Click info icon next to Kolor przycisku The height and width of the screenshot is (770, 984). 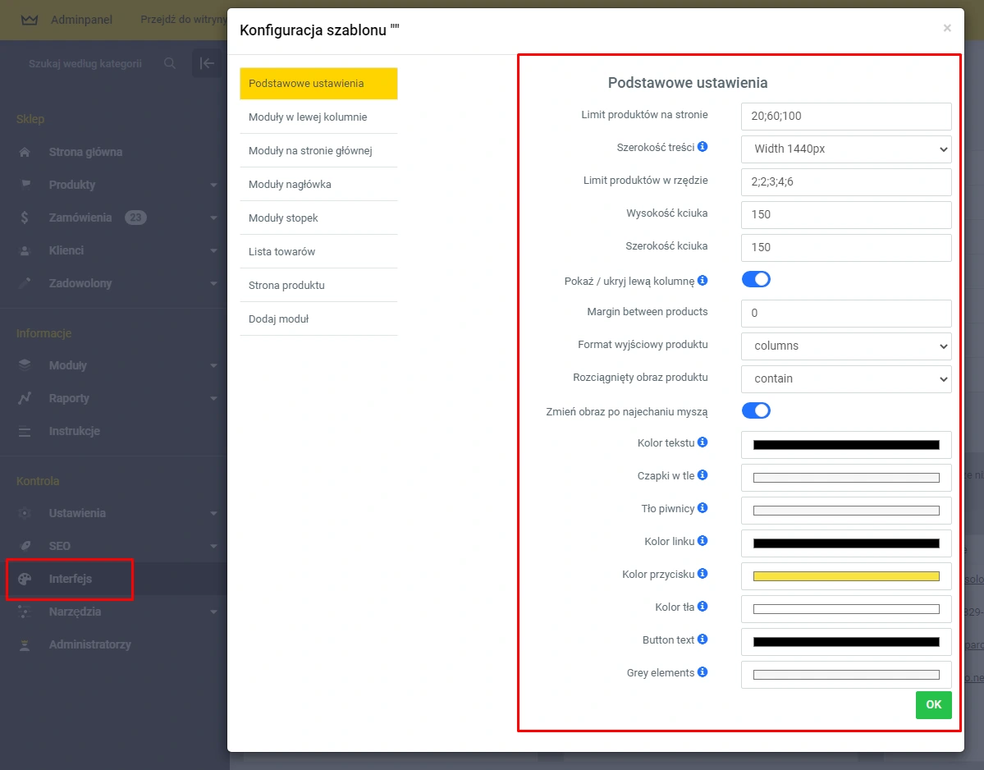[x=703, y=574]
